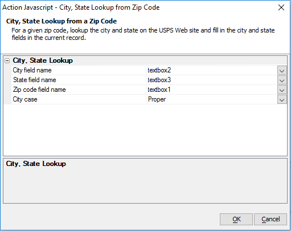This screenshot has height=231, width=291.
Task: Open the State field name dropdown arrow
Action: click(x=282, y=80)
